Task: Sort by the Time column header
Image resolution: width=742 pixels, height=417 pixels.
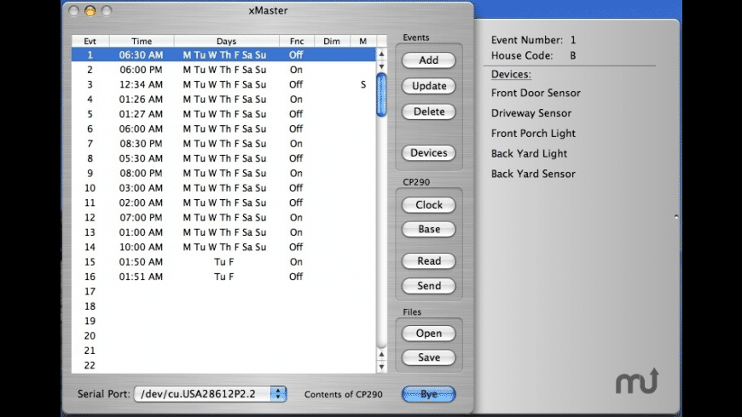Action: (142, 41)
